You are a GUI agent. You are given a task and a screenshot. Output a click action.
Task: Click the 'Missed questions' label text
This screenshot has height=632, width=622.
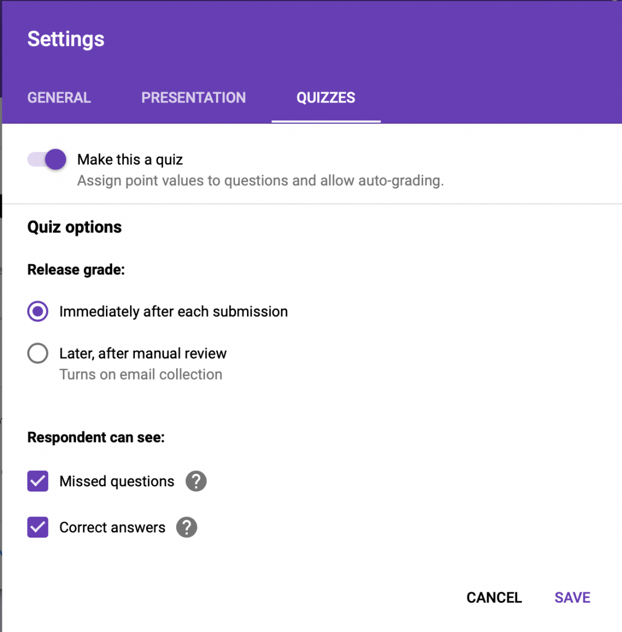click(x=116, y=481)
